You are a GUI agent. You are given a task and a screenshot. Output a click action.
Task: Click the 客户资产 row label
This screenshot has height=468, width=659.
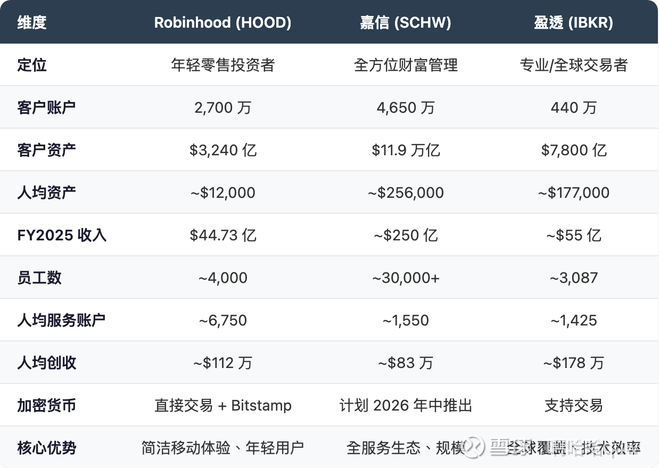tap(46, 150)
